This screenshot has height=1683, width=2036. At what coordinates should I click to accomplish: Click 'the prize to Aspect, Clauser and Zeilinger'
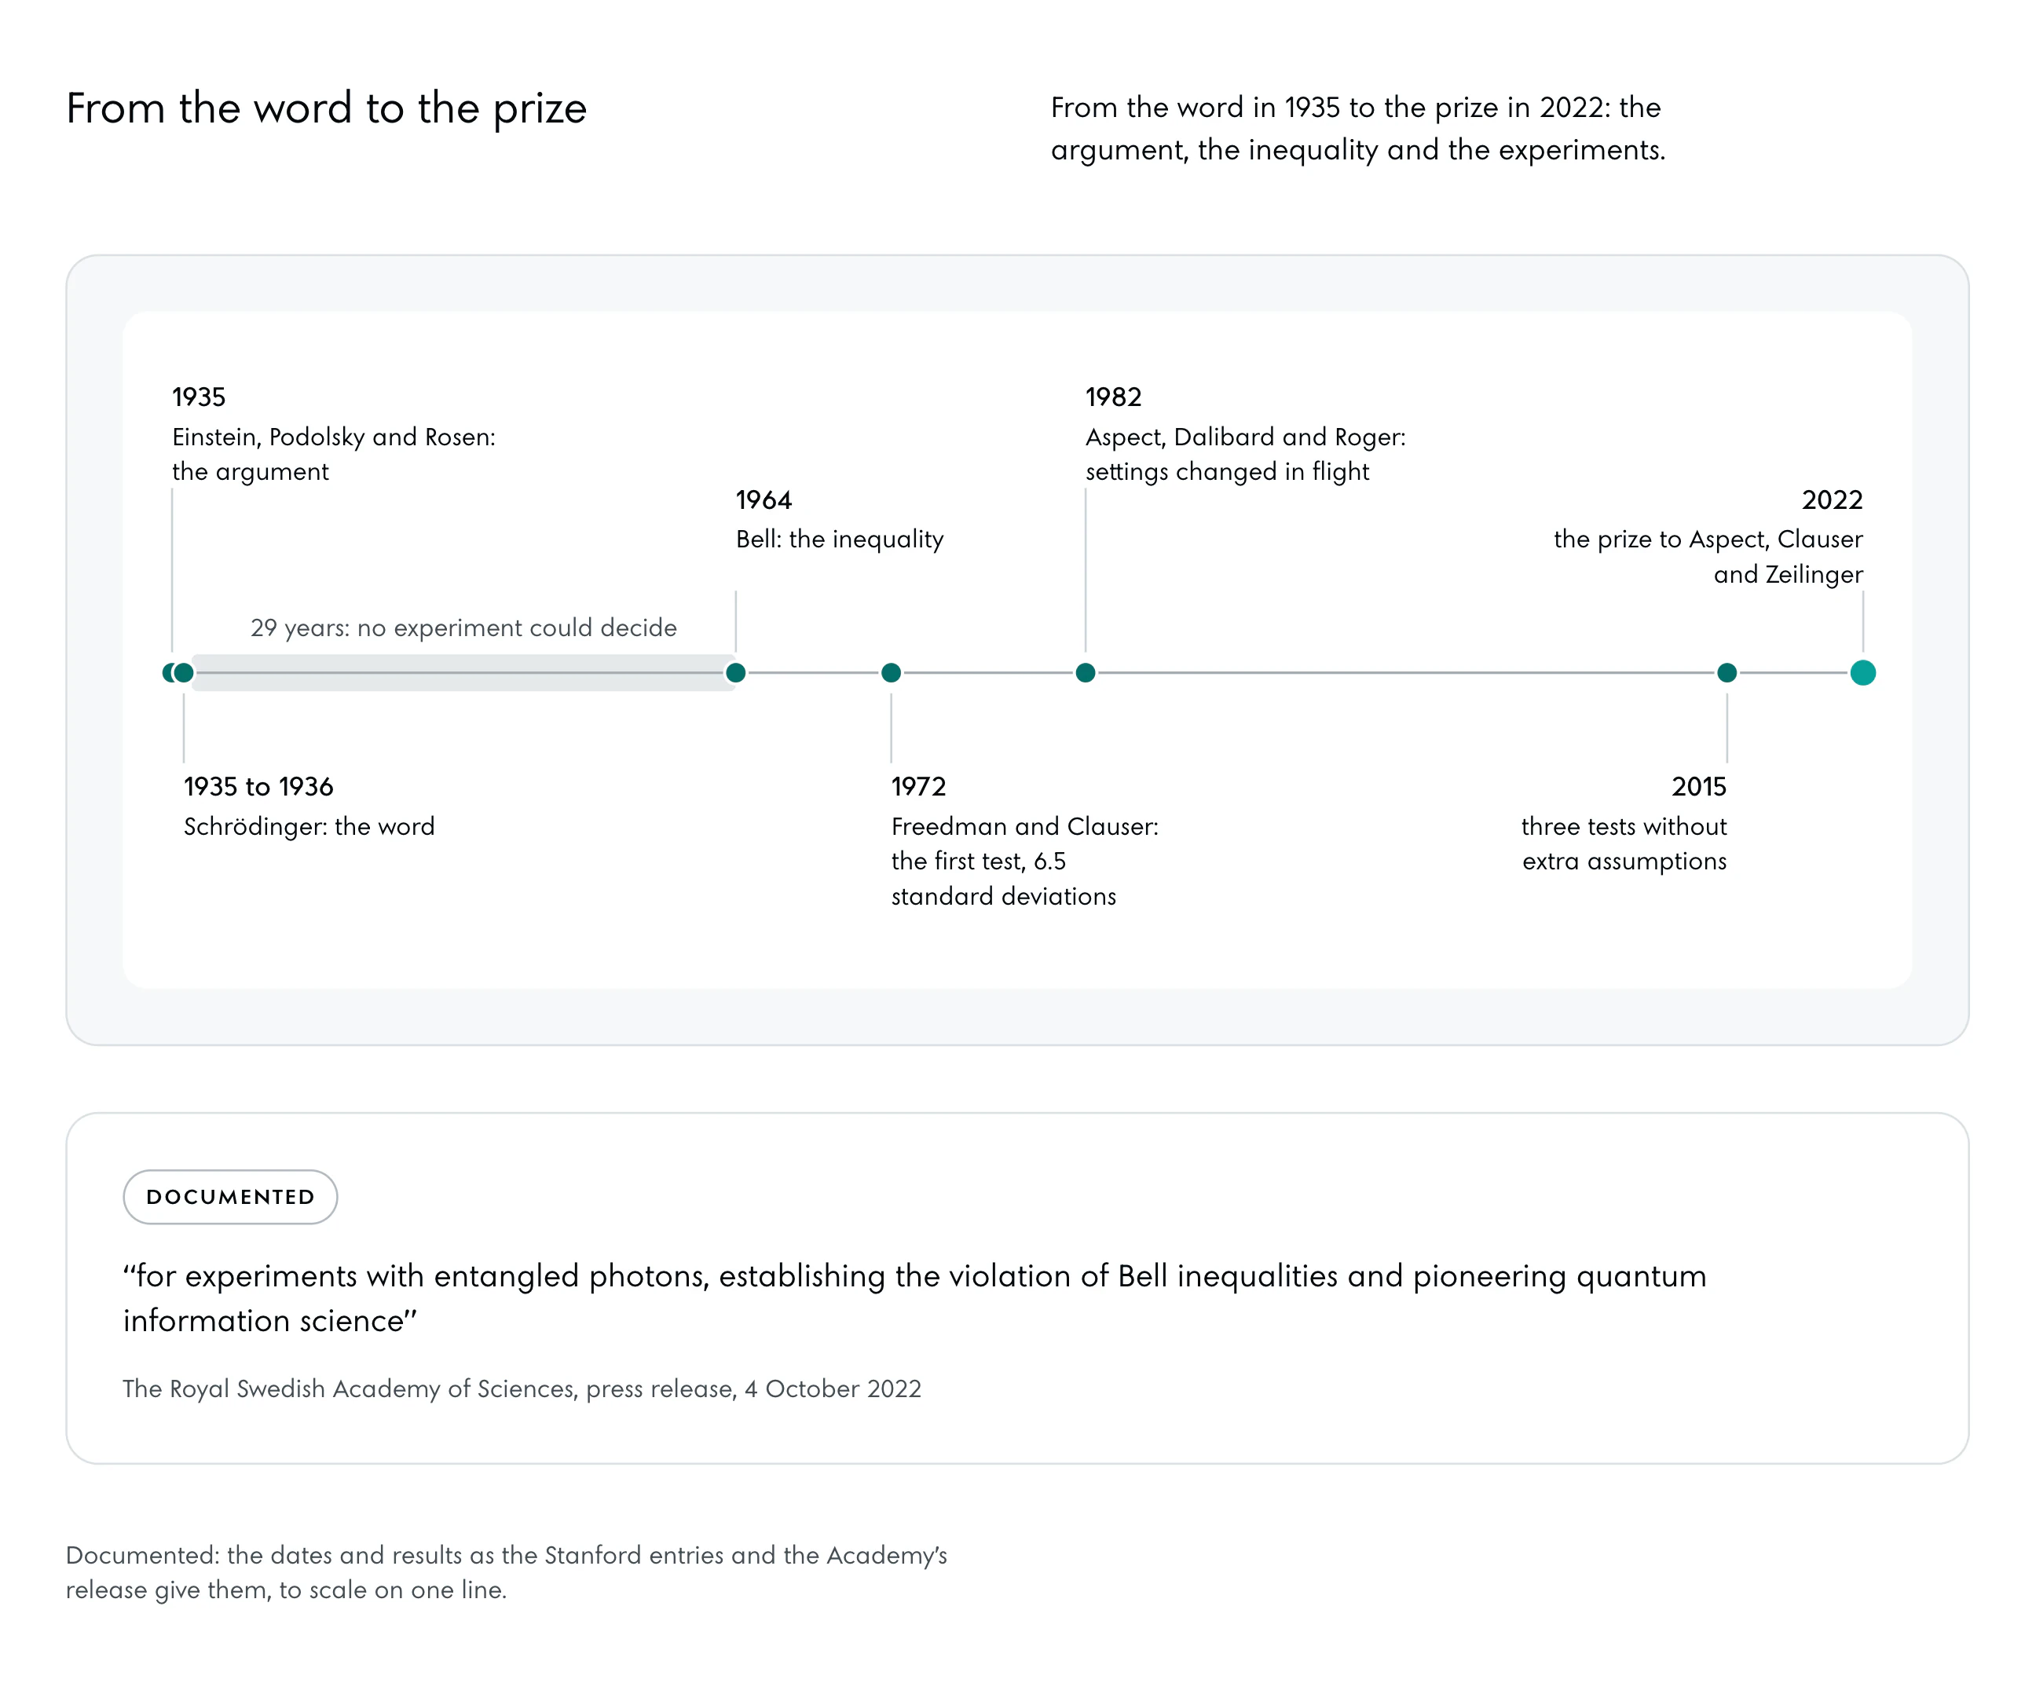(x=1708, y=557)
